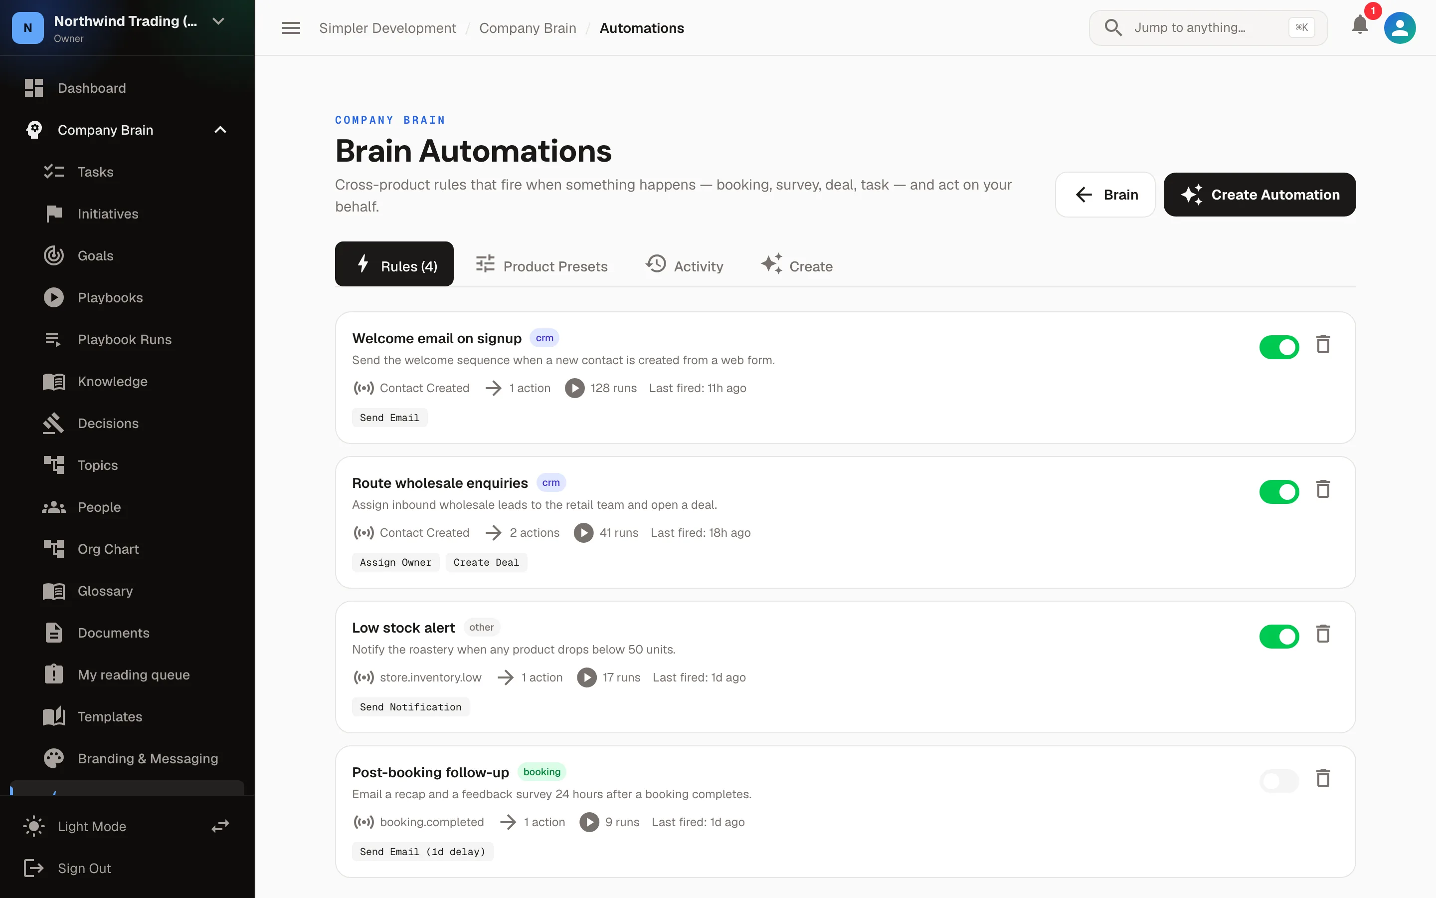Click the Decisions gavel icon
The width and height of the screenshot is (1436, 898).
pyautogui.click(x=53, y=423)
